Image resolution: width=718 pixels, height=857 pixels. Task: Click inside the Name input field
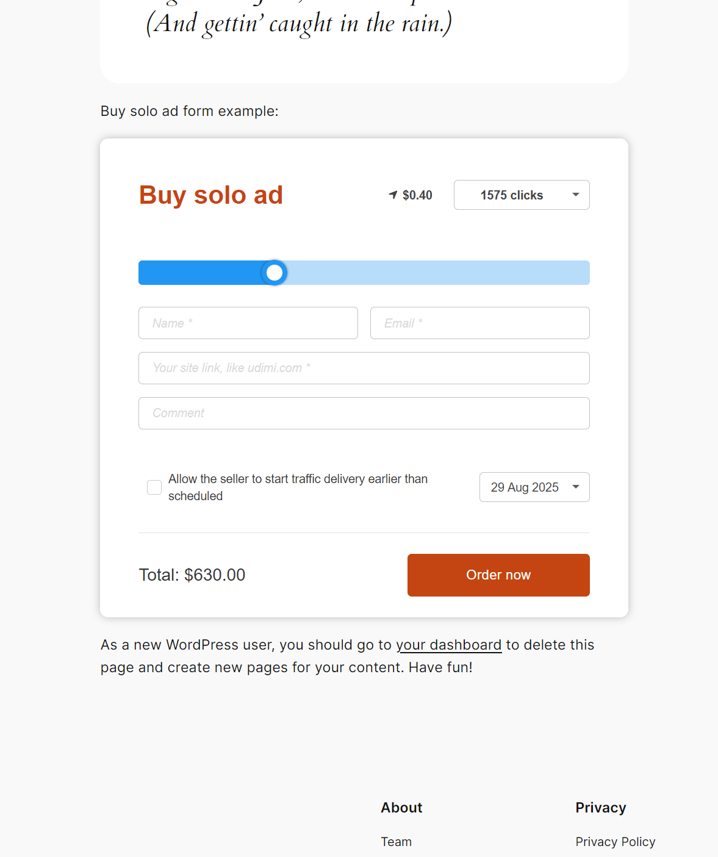tap(248, 323)
